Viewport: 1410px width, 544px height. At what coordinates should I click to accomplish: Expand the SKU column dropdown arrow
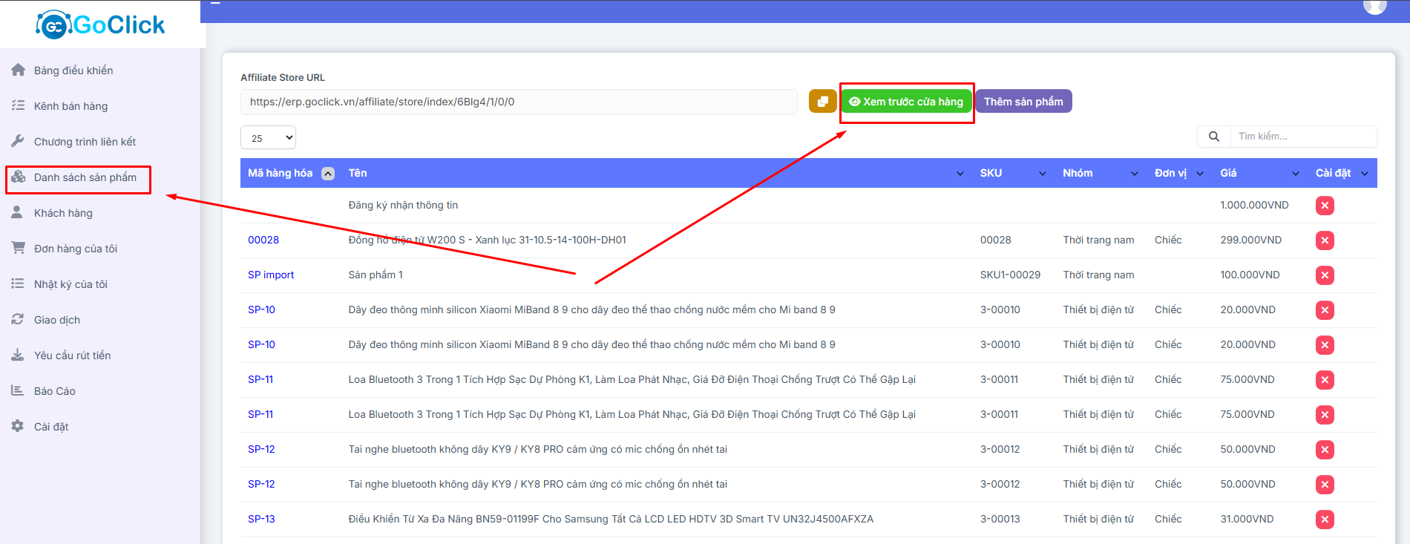tap(1042, 174)
